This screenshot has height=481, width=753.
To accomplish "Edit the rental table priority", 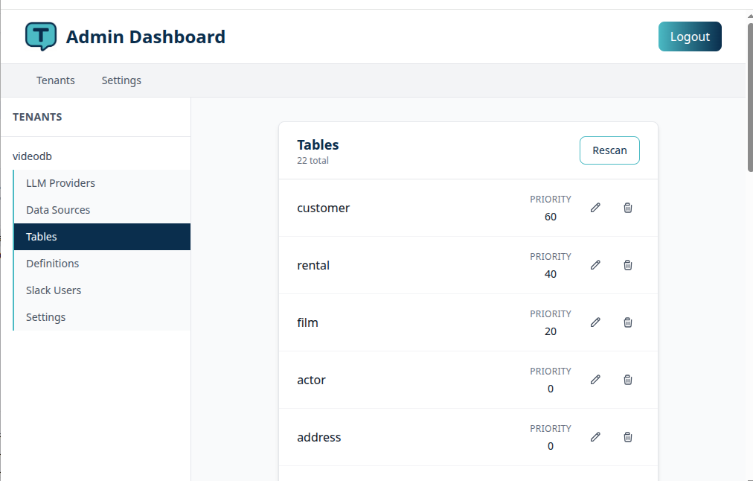I will [x=595, y=264].
